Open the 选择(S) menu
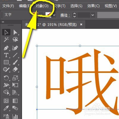 [76, 6]
